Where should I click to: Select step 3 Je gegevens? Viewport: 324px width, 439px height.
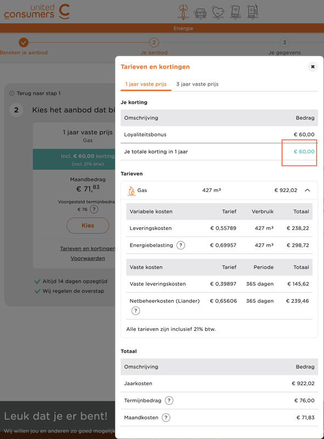tap(285, 47)
